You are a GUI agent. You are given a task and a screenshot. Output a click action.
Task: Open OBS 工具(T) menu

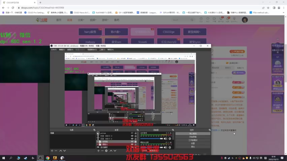click(x=102, y=50)
